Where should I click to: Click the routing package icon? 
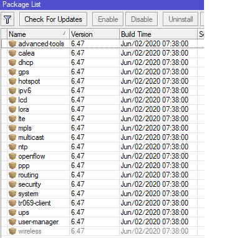12,175
